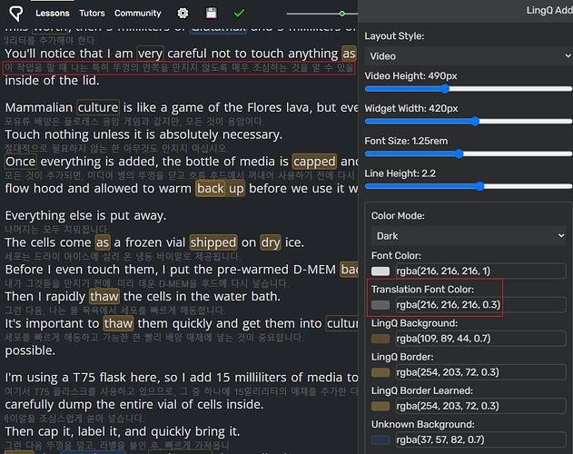Click the highlighted word 'back' before 'up'
This screenshot has width=573, height=454.
(x=211, y=189)
